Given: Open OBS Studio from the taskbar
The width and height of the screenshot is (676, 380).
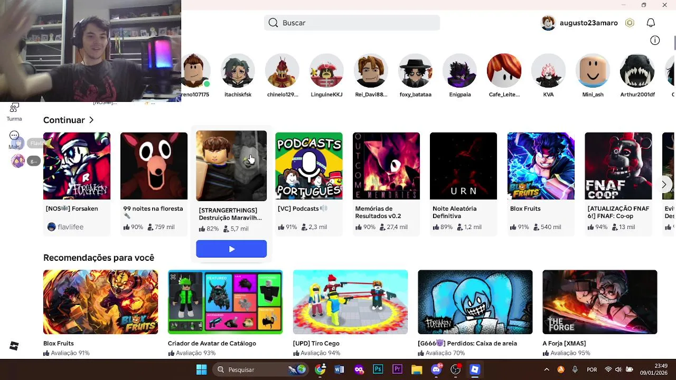Looking at the screenshot, I should (x=456, y=369).
